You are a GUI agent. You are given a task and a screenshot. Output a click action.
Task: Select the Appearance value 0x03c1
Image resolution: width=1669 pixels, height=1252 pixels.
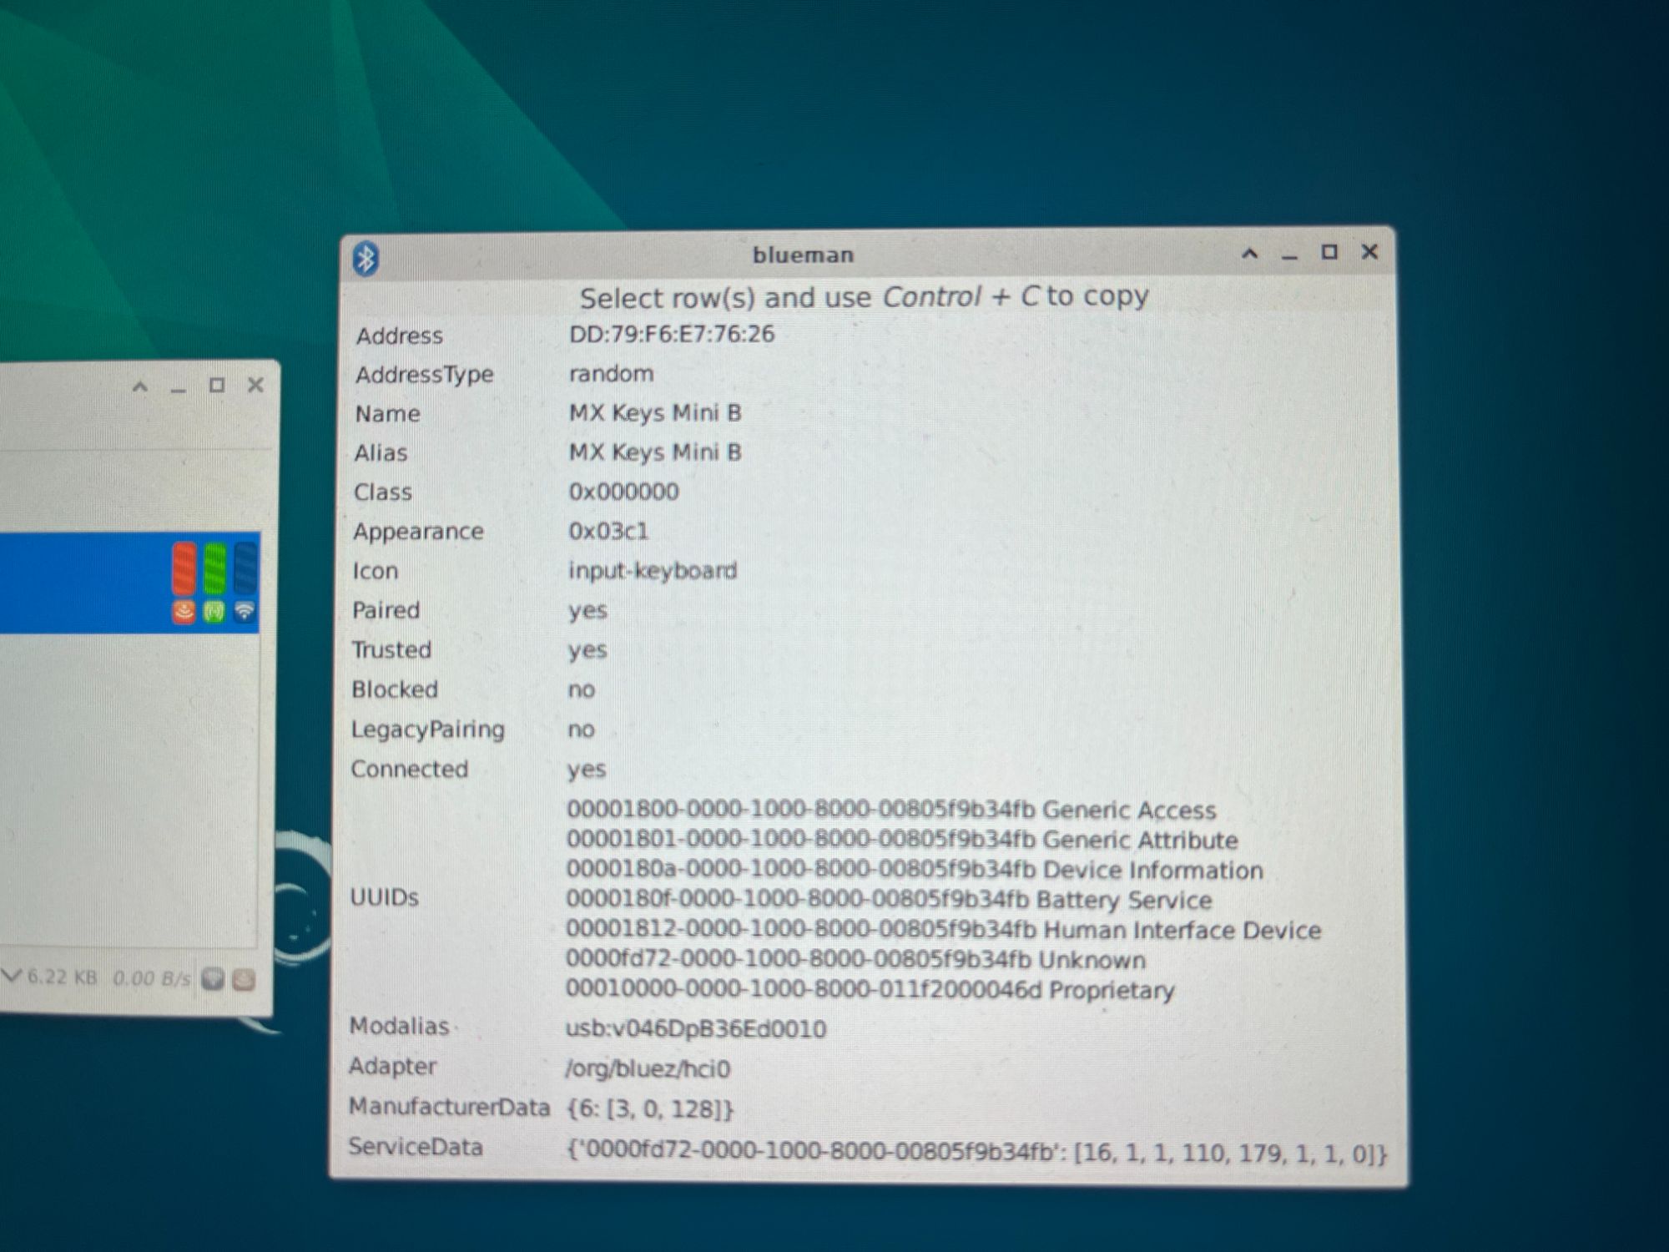[608, 531]
